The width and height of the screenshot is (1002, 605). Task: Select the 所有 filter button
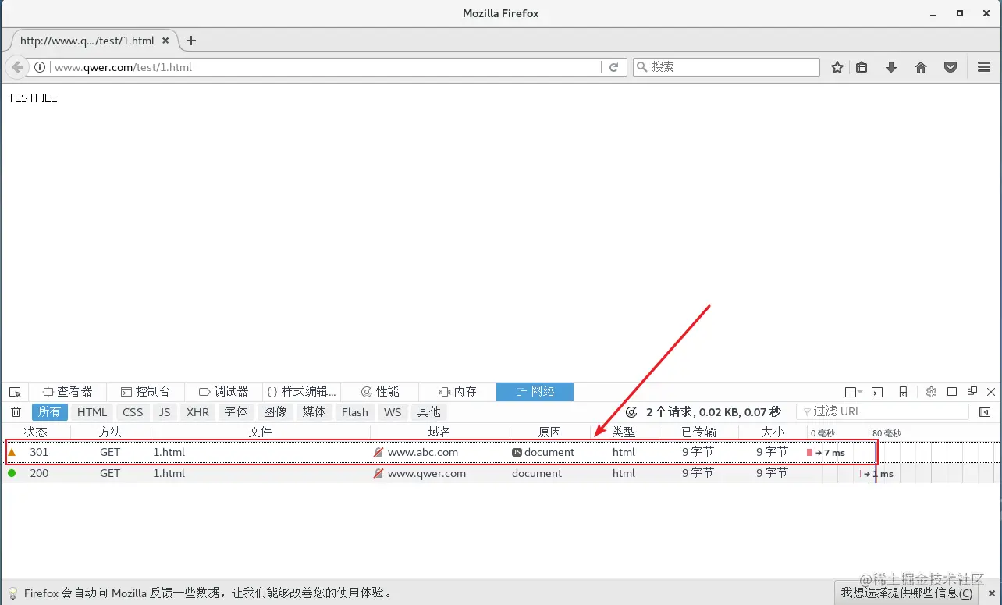click(50, 412)
